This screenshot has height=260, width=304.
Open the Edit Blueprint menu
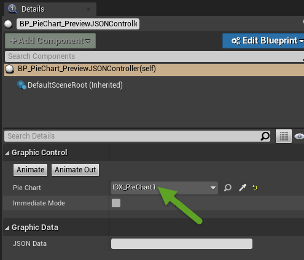[x=263, y=41]
